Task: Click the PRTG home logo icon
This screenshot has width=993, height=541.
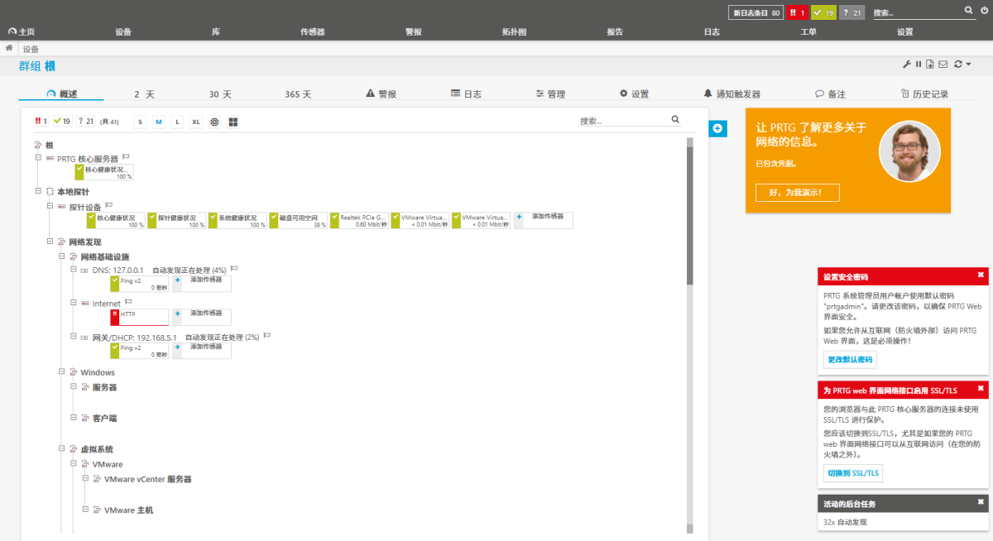Action: (x=12, y=31)
